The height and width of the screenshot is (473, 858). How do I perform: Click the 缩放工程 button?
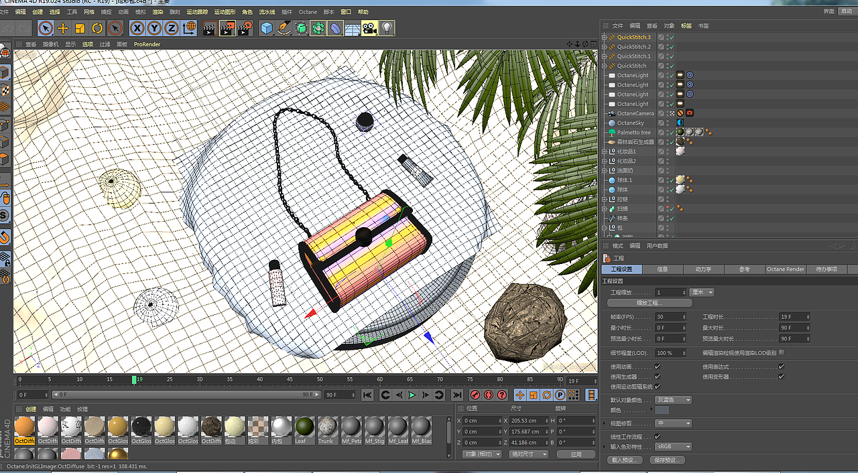tap(649, 303)
